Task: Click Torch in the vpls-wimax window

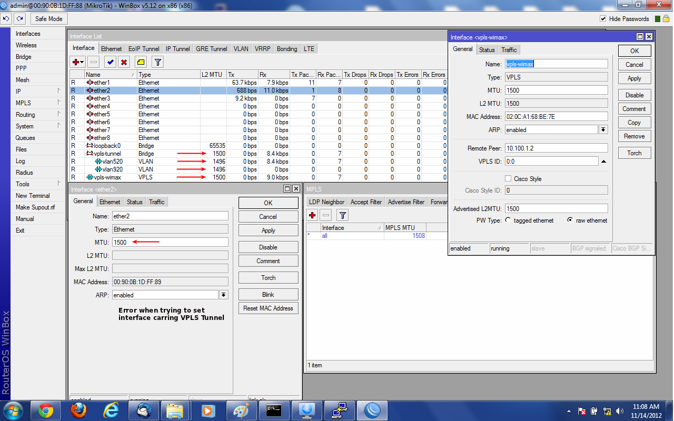Action: tap(635, 153)
